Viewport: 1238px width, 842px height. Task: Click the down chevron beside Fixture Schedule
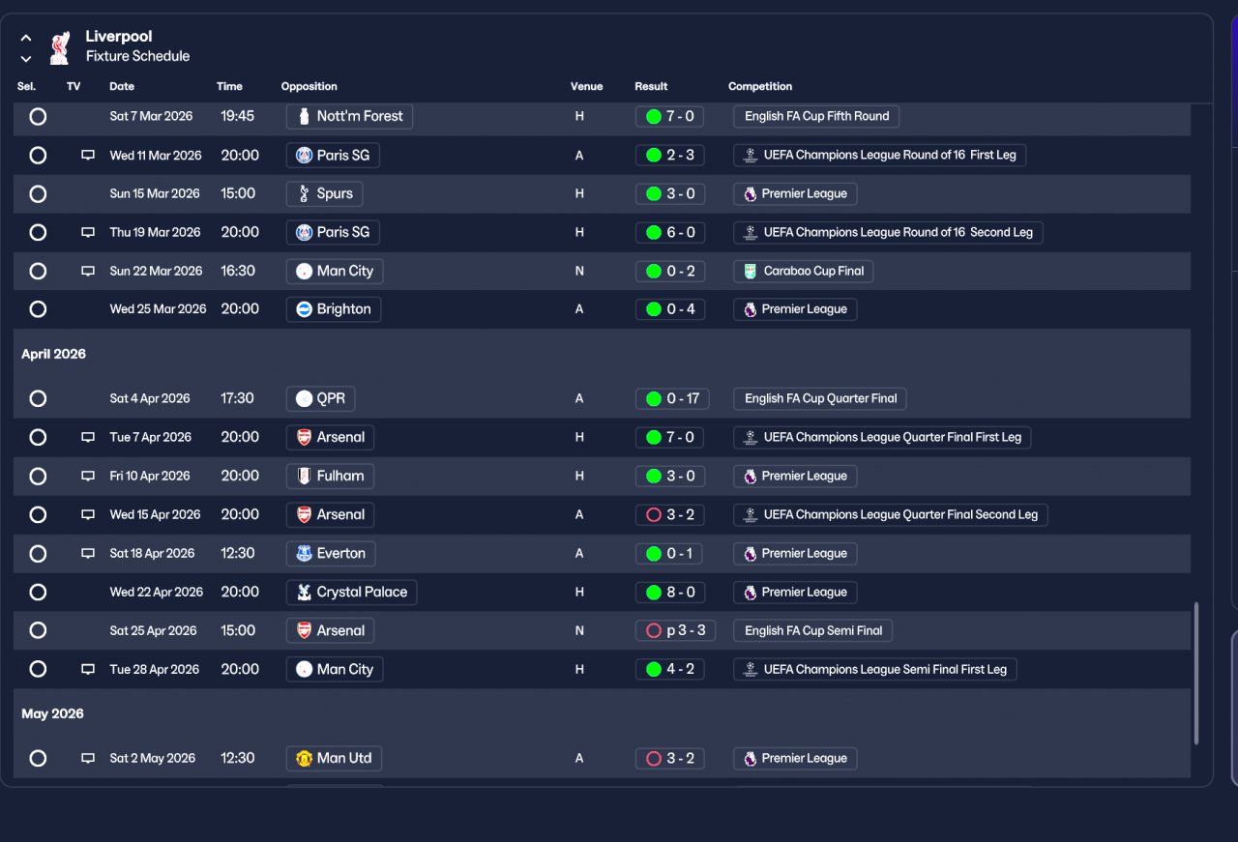26,59
